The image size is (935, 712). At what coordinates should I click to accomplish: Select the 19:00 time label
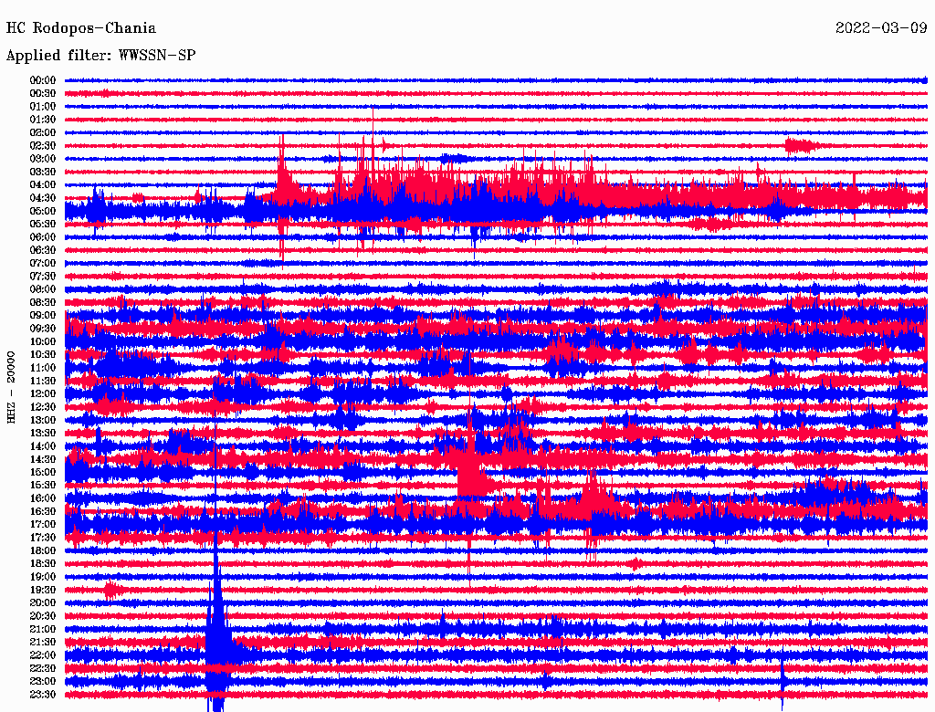43,577
